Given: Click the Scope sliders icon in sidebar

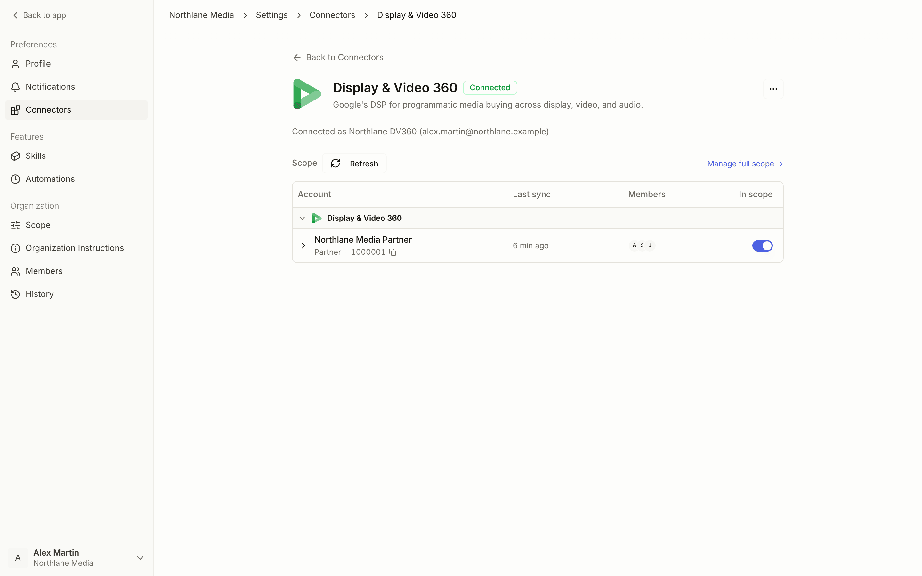Looking at the screenshot, I should (15, 225).
